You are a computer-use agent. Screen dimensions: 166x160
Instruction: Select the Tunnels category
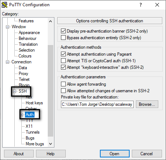click(x=33, y=132)
